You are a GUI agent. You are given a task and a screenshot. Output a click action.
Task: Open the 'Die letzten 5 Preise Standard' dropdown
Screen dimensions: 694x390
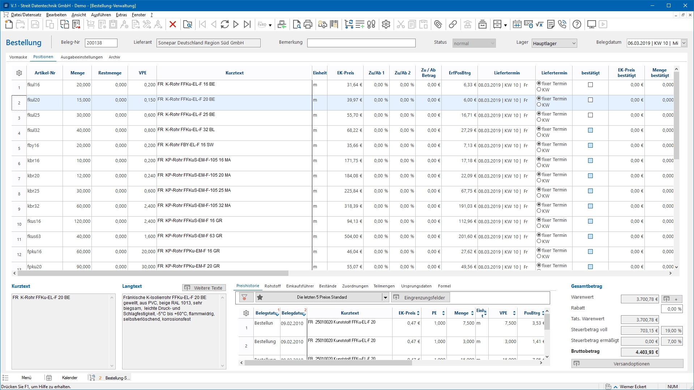[385, 298]
